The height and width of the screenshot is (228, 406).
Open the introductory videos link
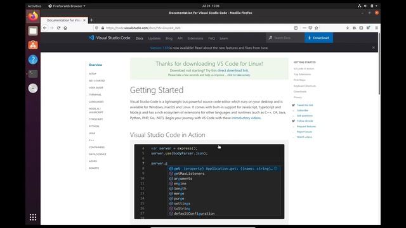coord(246,118)
